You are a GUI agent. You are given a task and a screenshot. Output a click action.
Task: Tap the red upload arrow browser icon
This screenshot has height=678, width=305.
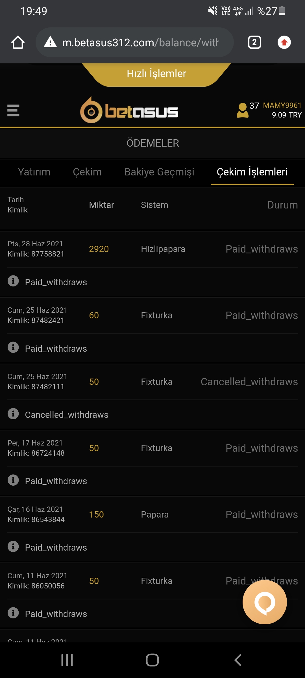tap(284, 43)
